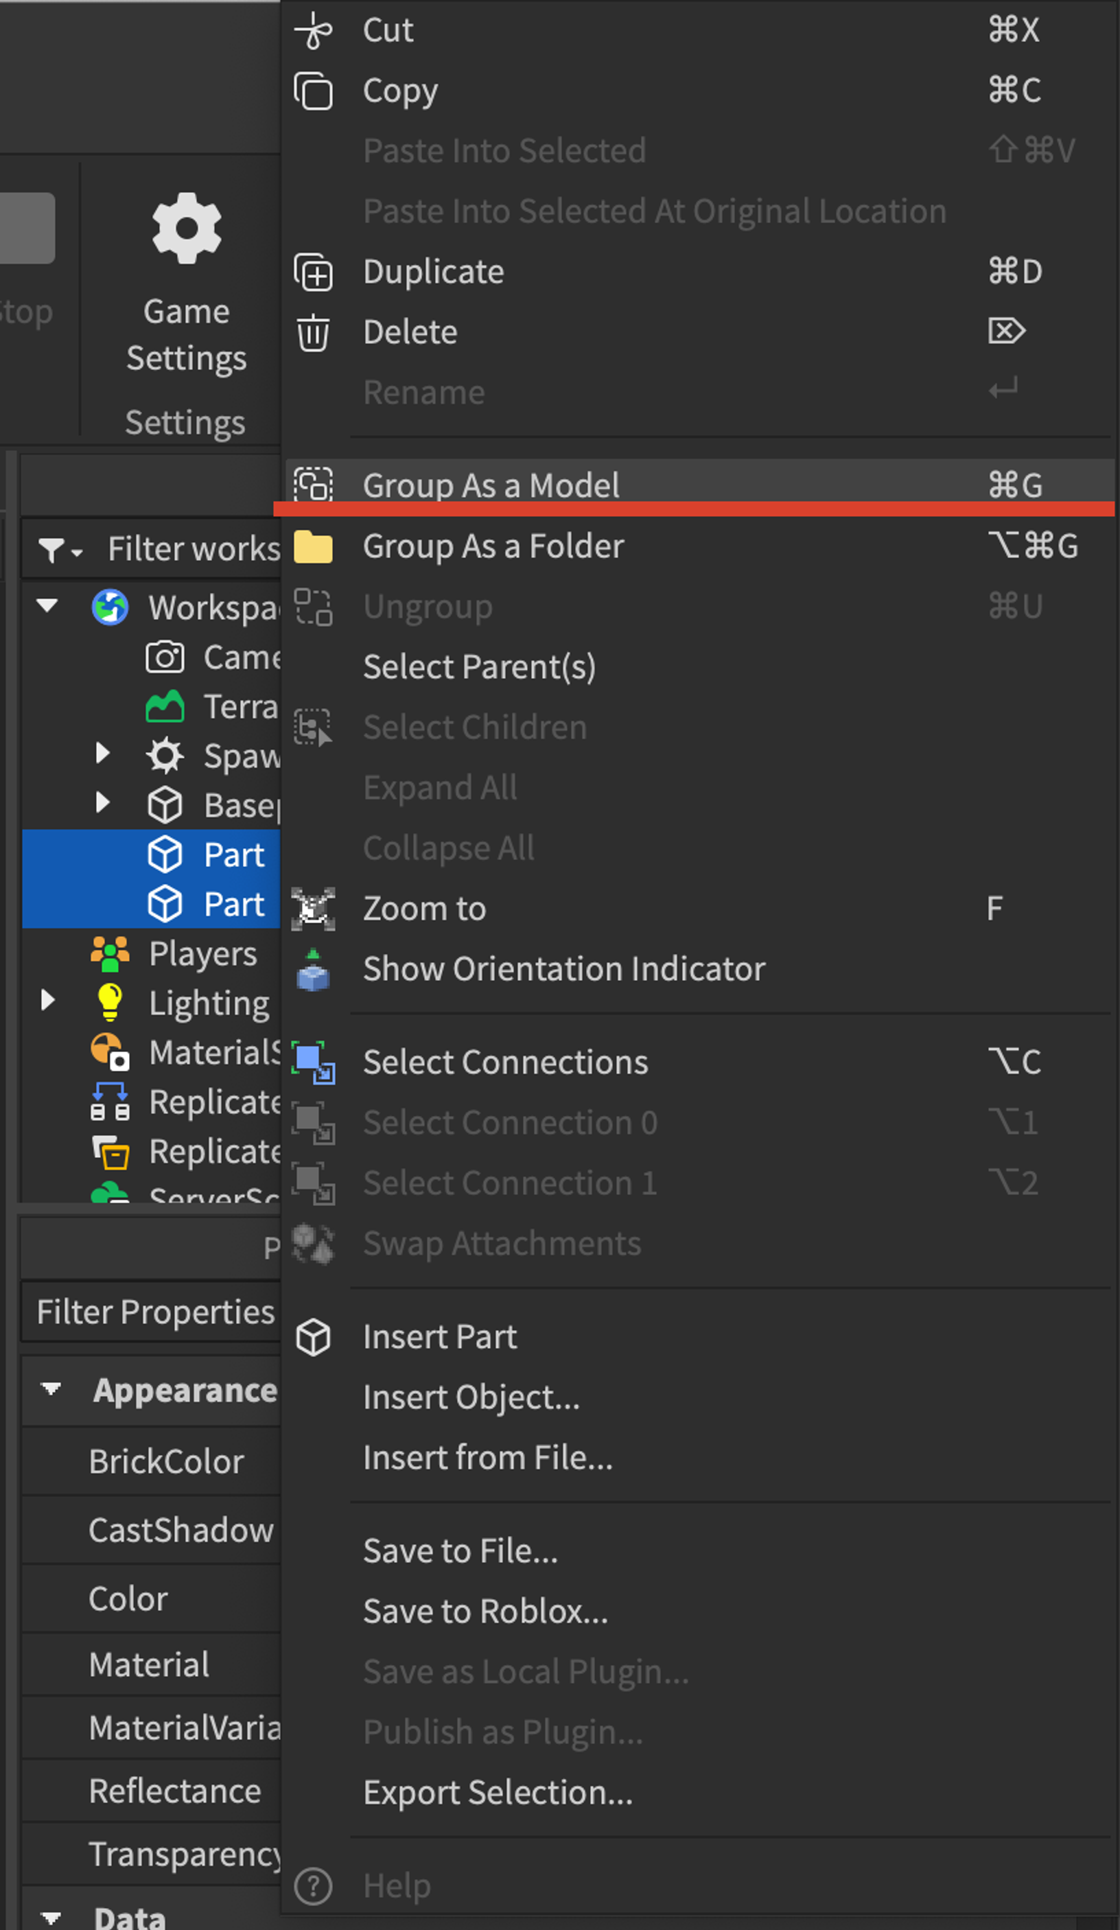Image resolution: width=1120 pixels, height=1930 pixels.
Task: Expand the Lighting tree node
Action: (x=47, y=1000)
